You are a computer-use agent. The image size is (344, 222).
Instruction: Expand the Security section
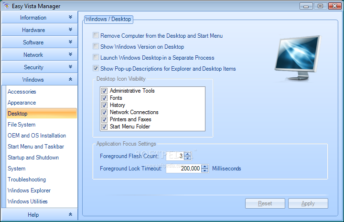pos(40,67)
